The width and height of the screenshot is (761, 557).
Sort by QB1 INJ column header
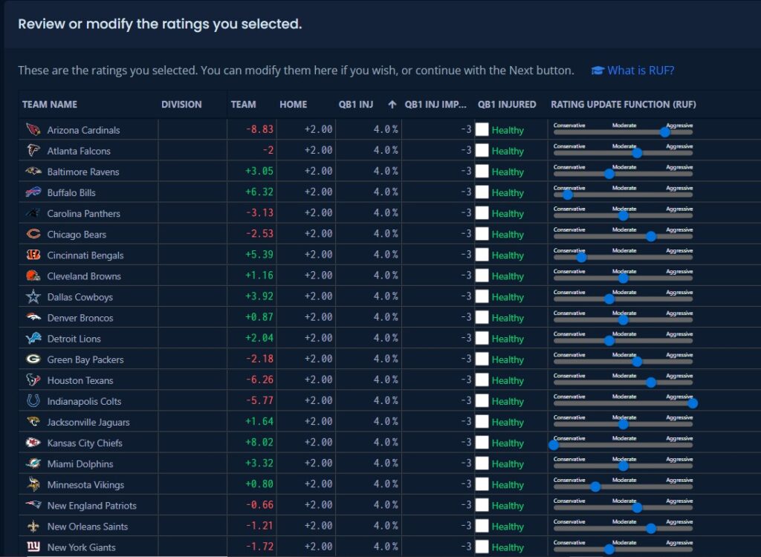(x=356, y=104)
